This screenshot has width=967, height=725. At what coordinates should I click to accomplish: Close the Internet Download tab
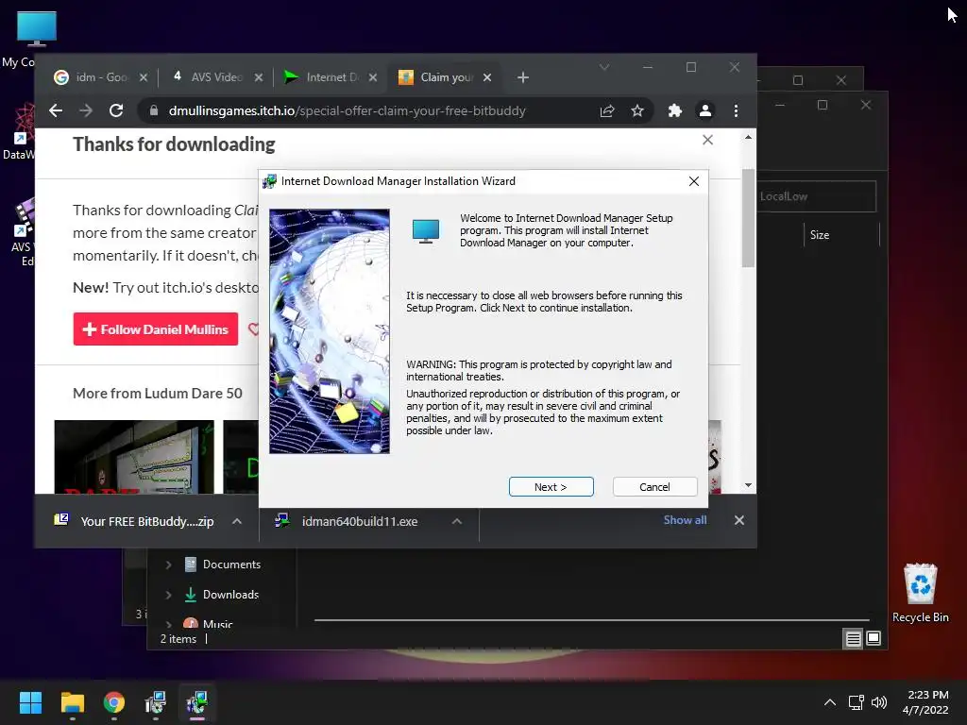[x=372, y=77]
